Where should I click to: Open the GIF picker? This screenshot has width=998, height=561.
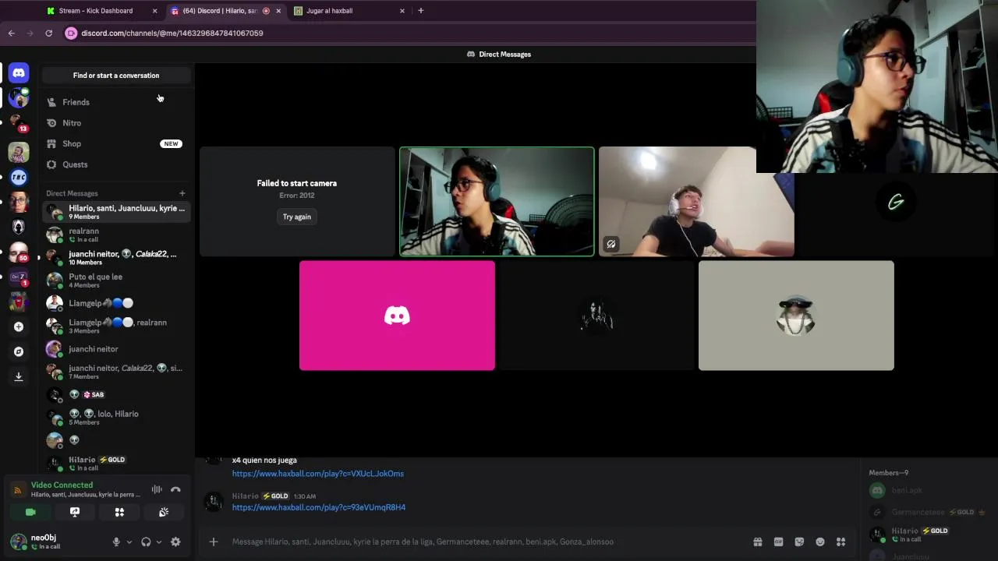pos(778,542)
